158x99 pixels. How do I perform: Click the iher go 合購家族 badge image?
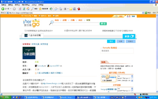coord(108,78)
